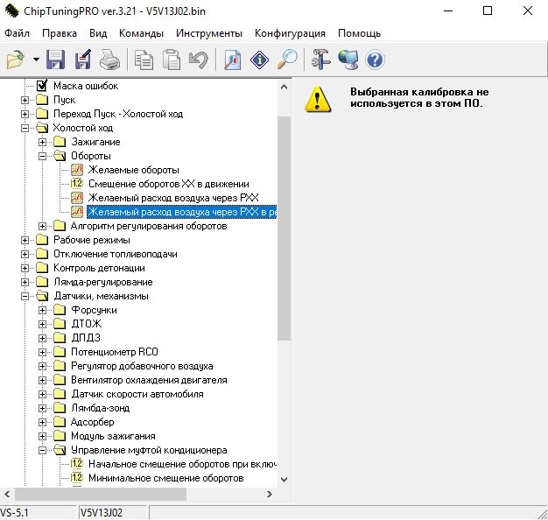Select Желаемые обороты calibration item
This screenshot has width=548, height=520.
point(133,170)
